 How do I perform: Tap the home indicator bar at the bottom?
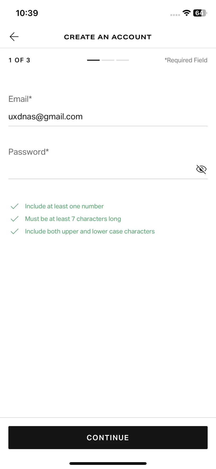108,464
